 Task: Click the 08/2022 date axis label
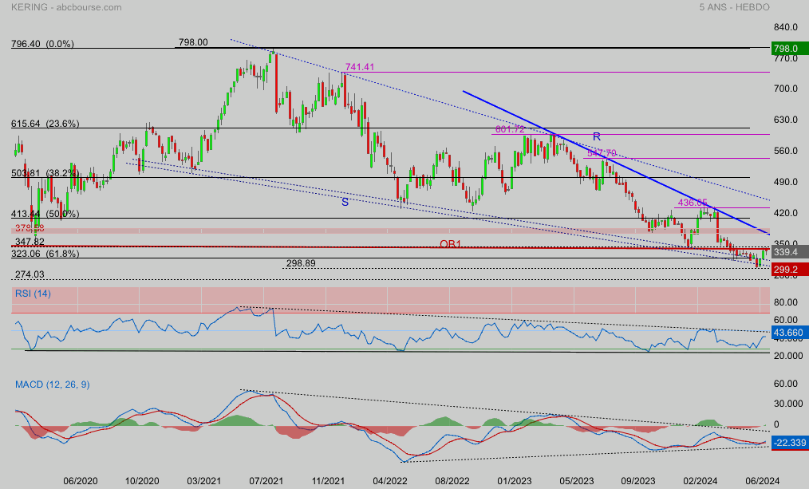click(x=452, y=481)
